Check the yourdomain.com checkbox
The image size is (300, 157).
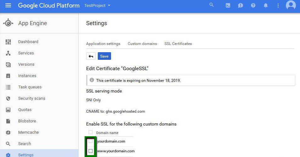91,141
